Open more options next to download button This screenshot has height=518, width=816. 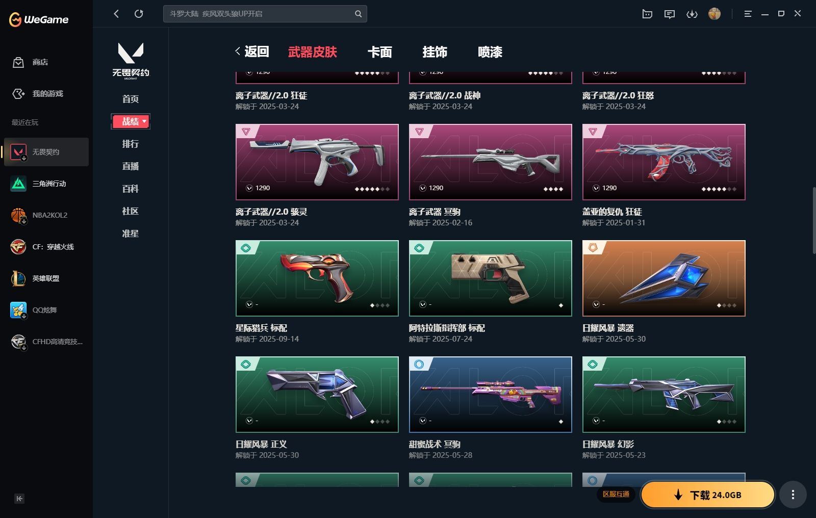click(x=793, y=495)
